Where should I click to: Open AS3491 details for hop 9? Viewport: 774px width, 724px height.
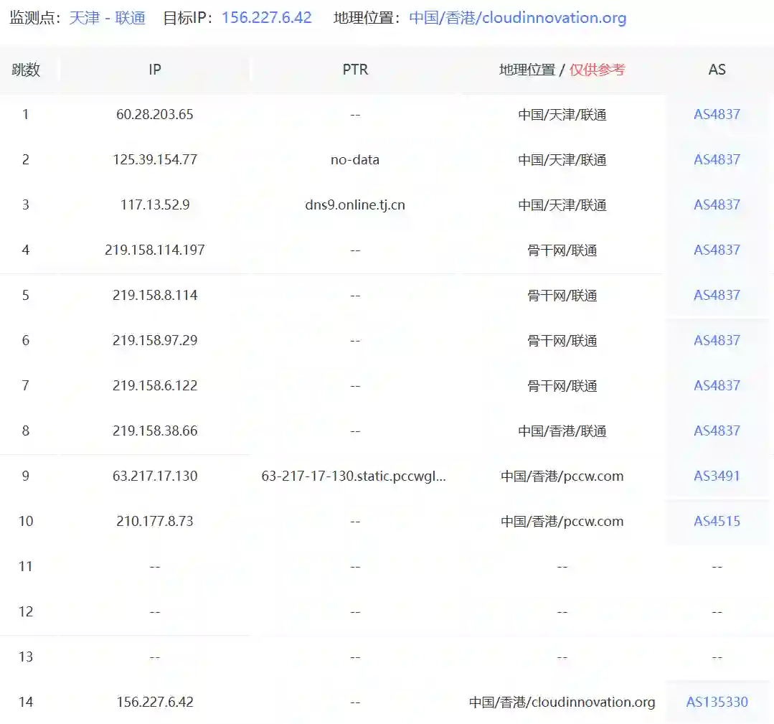(x=716, y=476)
